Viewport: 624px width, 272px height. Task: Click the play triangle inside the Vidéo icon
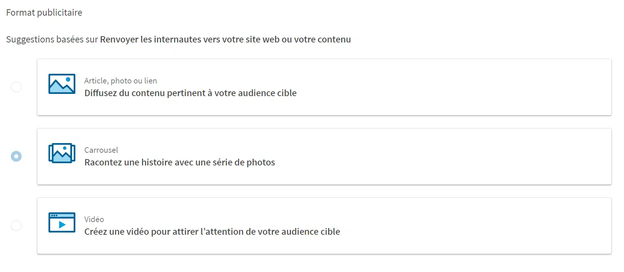62,225
